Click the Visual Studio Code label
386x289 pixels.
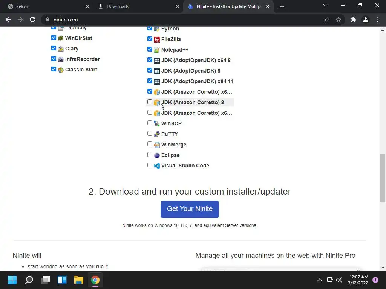[185, 166]
